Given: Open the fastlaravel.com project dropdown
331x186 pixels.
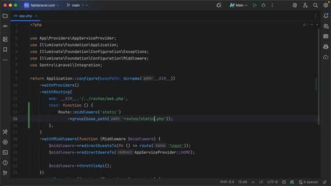Looking at the screenshot, I should [x=41, y=5].
